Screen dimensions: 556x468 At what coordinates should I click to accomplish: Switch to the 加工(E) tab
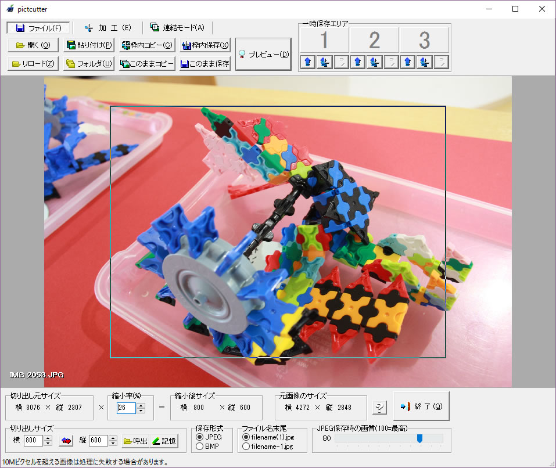[x=108, y=28]
